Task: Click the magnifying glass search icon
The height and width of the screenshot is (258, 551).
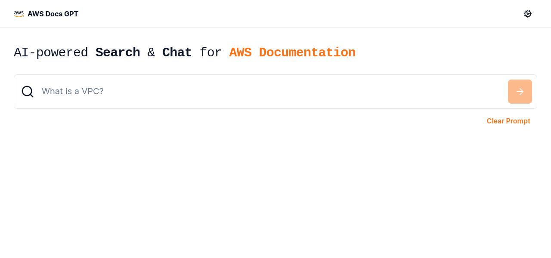Action: 28,92
